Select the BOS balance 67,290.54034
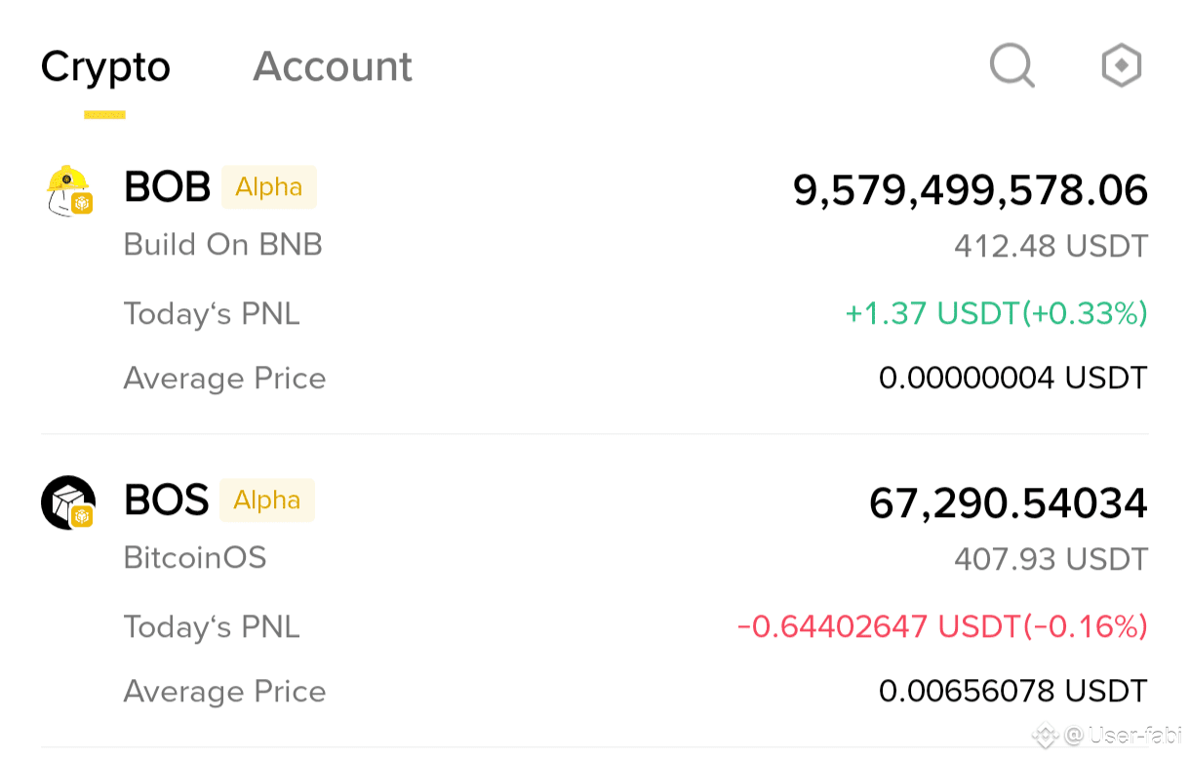 click(1009, 503)
